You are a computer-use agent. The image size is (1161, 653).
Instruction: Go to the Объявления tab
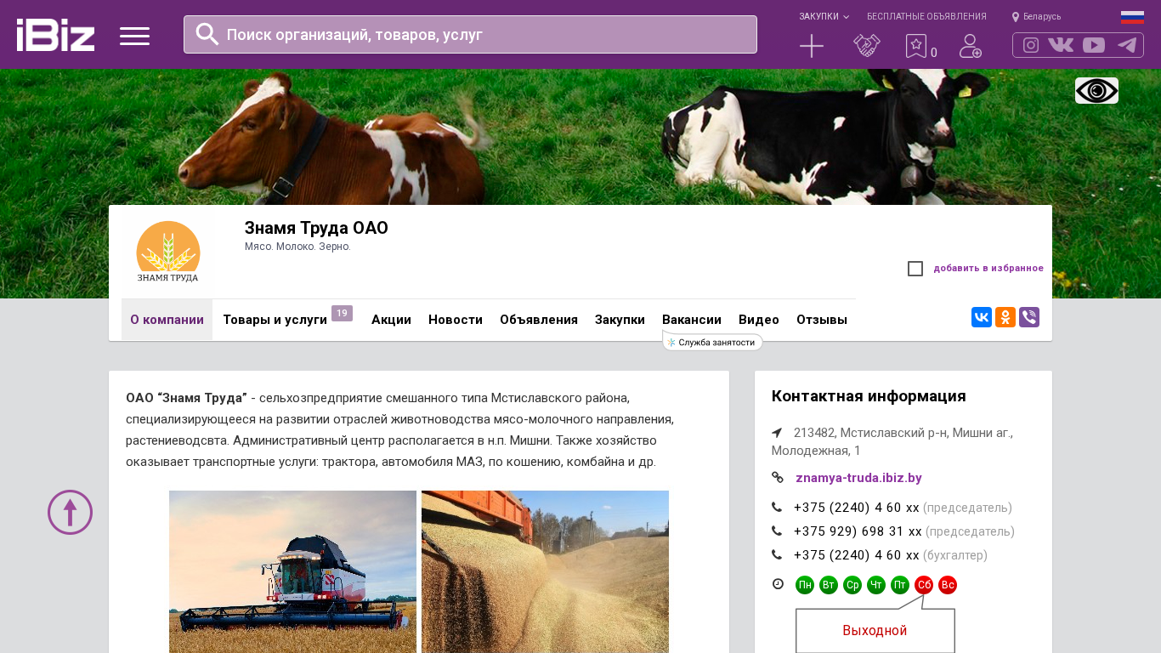[539, 320]
